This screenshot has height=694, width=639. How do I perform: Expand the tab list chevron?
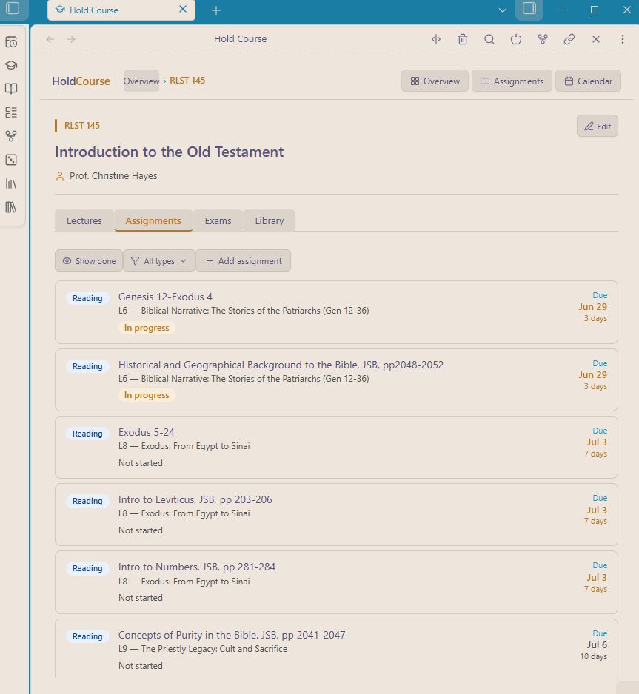pyautogui.click(x=503, y=10)
